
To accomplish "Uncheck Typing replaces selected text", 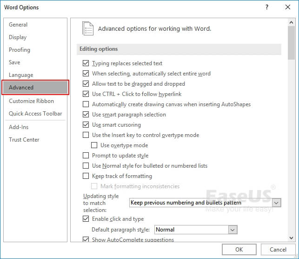I will click(x=86, y=63).
